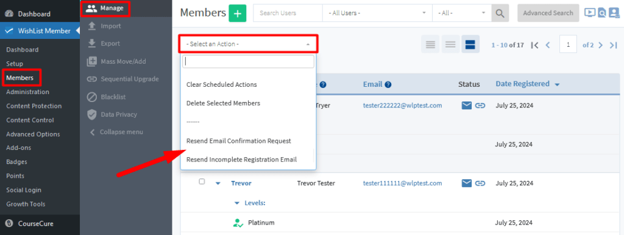Image resolution: width=624 pixels, height=235 pixels.
Task: Click the green add member plus button
Action: pos(238,13)
